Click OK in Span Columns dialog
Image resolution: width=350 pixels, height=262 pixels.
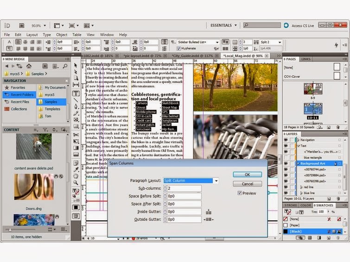[x=248, y=175]
